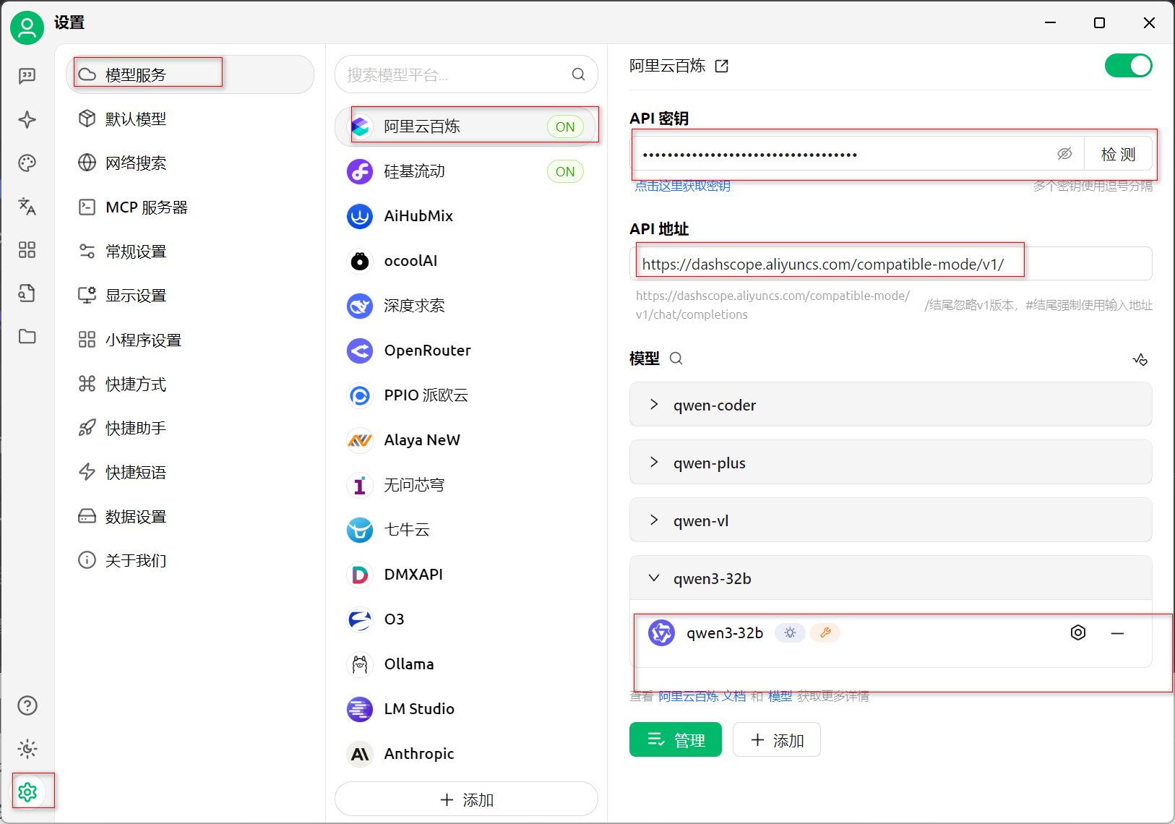Open the knowledge base sidebar icon
The width and height of the screenshot is (1175, 824).
[x=27, y=293]
